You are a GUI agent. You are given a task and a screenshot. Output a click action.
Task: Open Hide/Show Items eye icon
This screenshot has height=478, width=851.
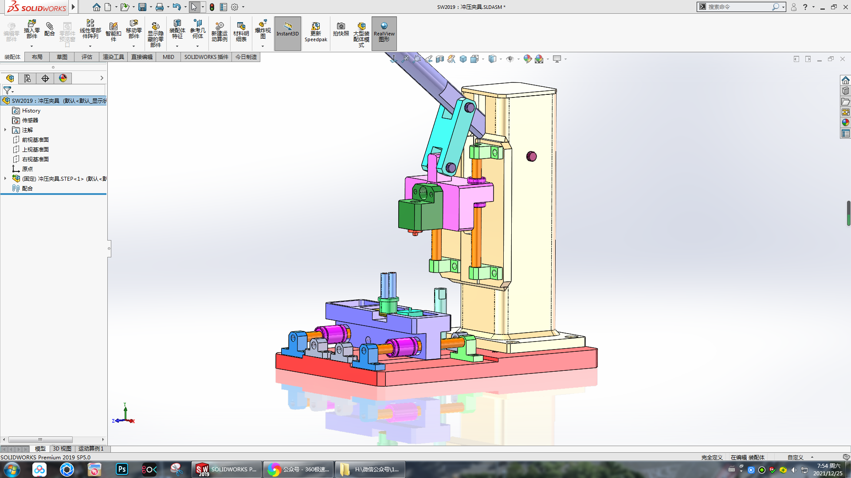(x=510, y=59)
